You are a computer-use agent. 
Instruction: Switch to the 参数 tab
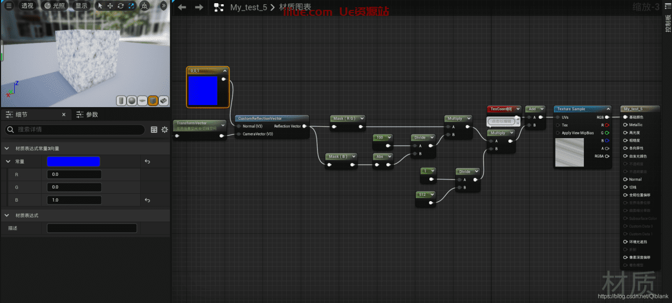coord(87,114)
